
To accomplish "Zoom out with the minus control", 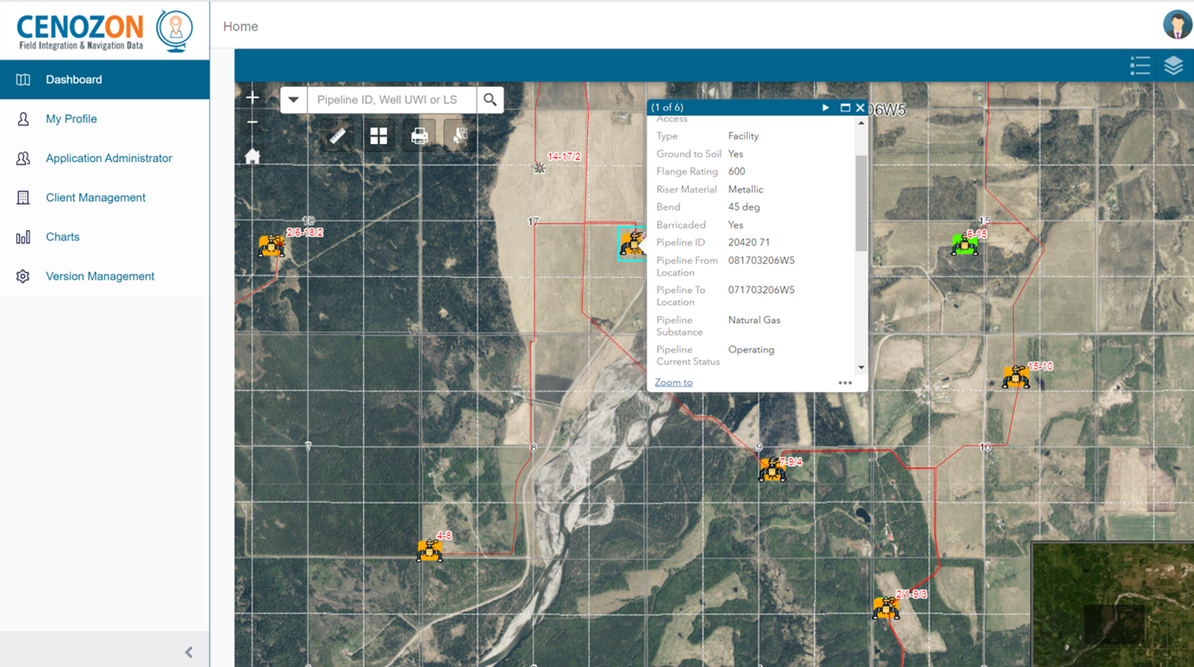I will 253,122.
